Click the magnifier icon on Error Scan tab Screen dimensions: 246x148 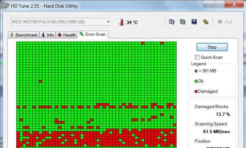[x=81, y=34]
